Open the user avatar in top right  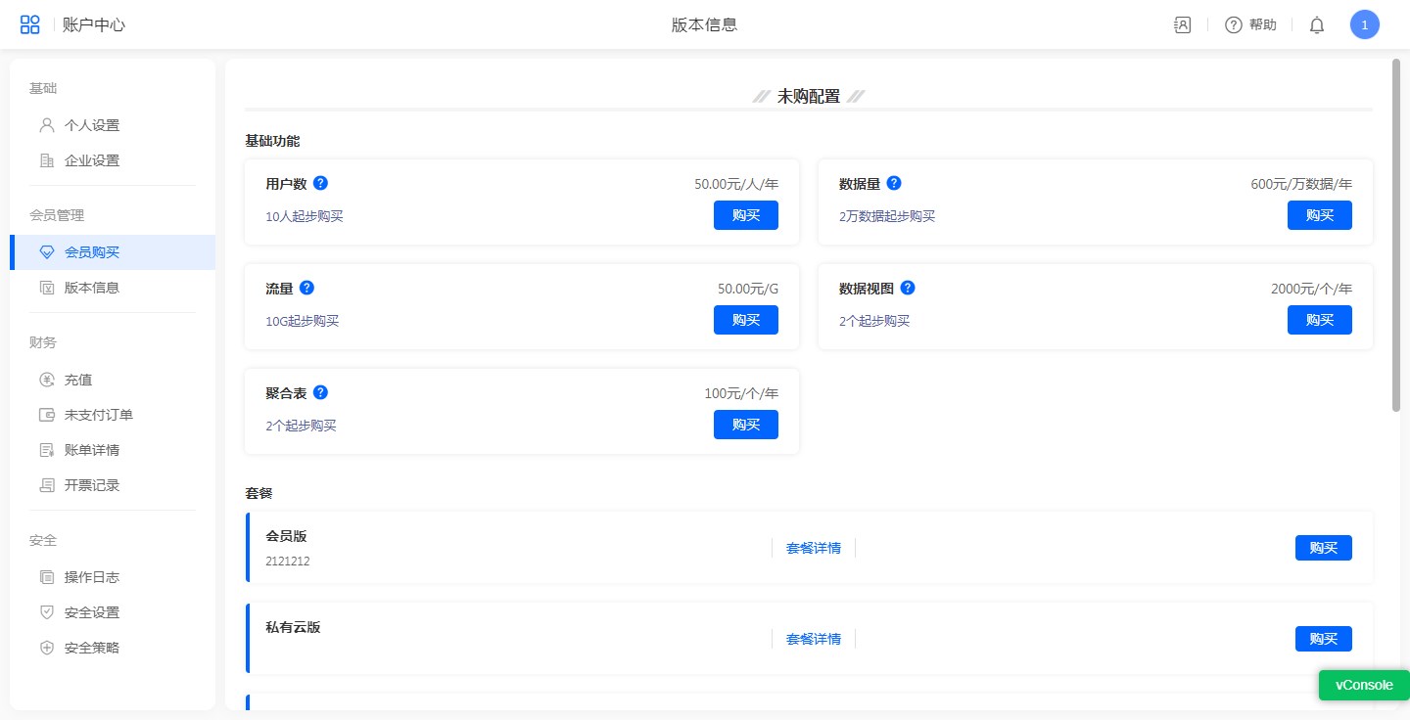coord(1364,25)
